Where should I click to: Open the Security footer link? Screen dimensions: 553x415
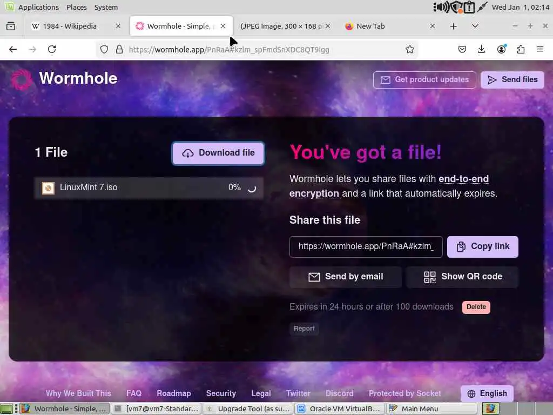(221, 393)
